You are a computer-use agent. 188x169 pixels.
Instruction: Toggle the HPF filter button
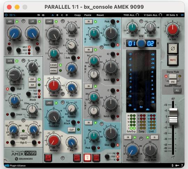pos(10,22)
